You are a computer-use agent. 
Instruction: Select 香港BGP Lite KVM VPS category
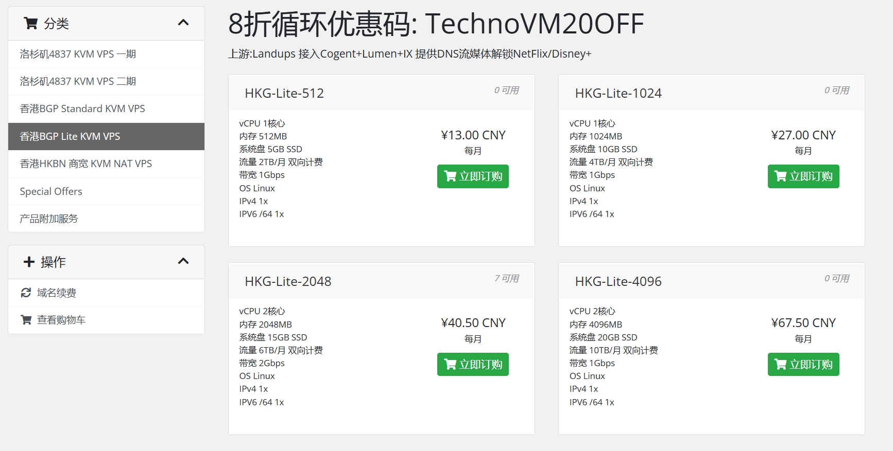(x=70, y=136)
